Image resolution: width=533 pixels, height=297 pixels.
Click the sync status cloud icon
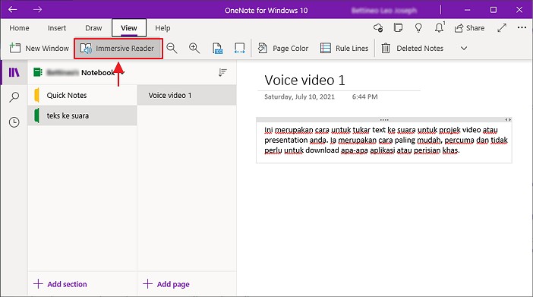[378, 28]
